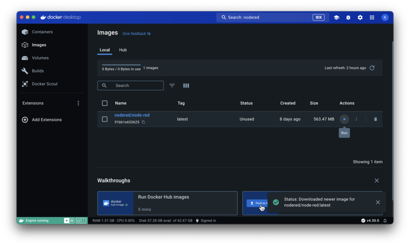Open Run Docker Hub images walkthrough
410x246 pixels.
click(x=167, y=203)
